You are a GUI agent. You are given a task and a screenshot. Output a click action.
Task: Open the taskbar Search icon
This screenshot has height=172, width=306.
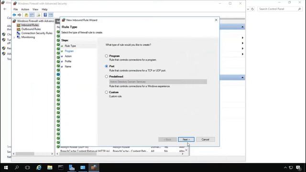pos(17,168)
